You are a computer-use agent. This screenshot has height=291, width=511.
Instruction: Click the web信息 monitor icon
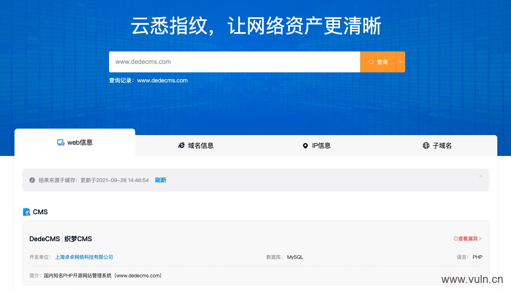tap(61, 142)
